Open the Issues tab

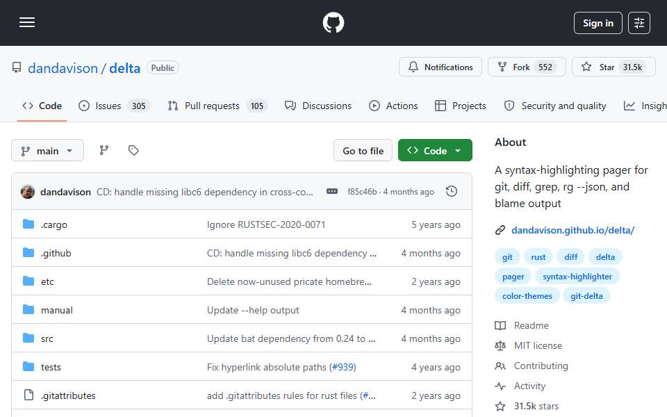[114, 106]
